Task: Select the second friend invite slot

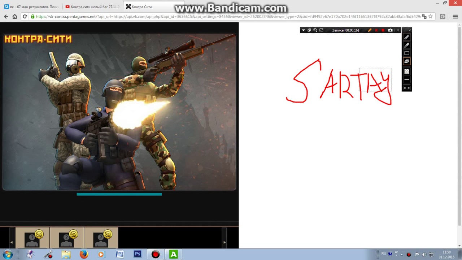Action: [x=67, y=238]
